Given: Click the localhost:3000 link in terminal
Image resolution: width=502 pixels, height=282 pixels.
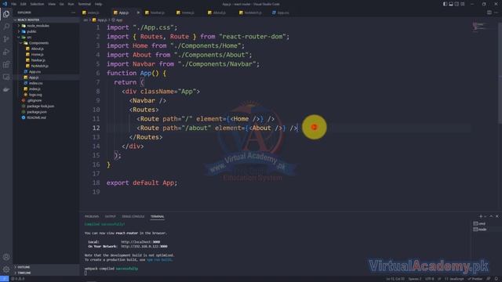Looking at the screenshot, I should (140, 242).
